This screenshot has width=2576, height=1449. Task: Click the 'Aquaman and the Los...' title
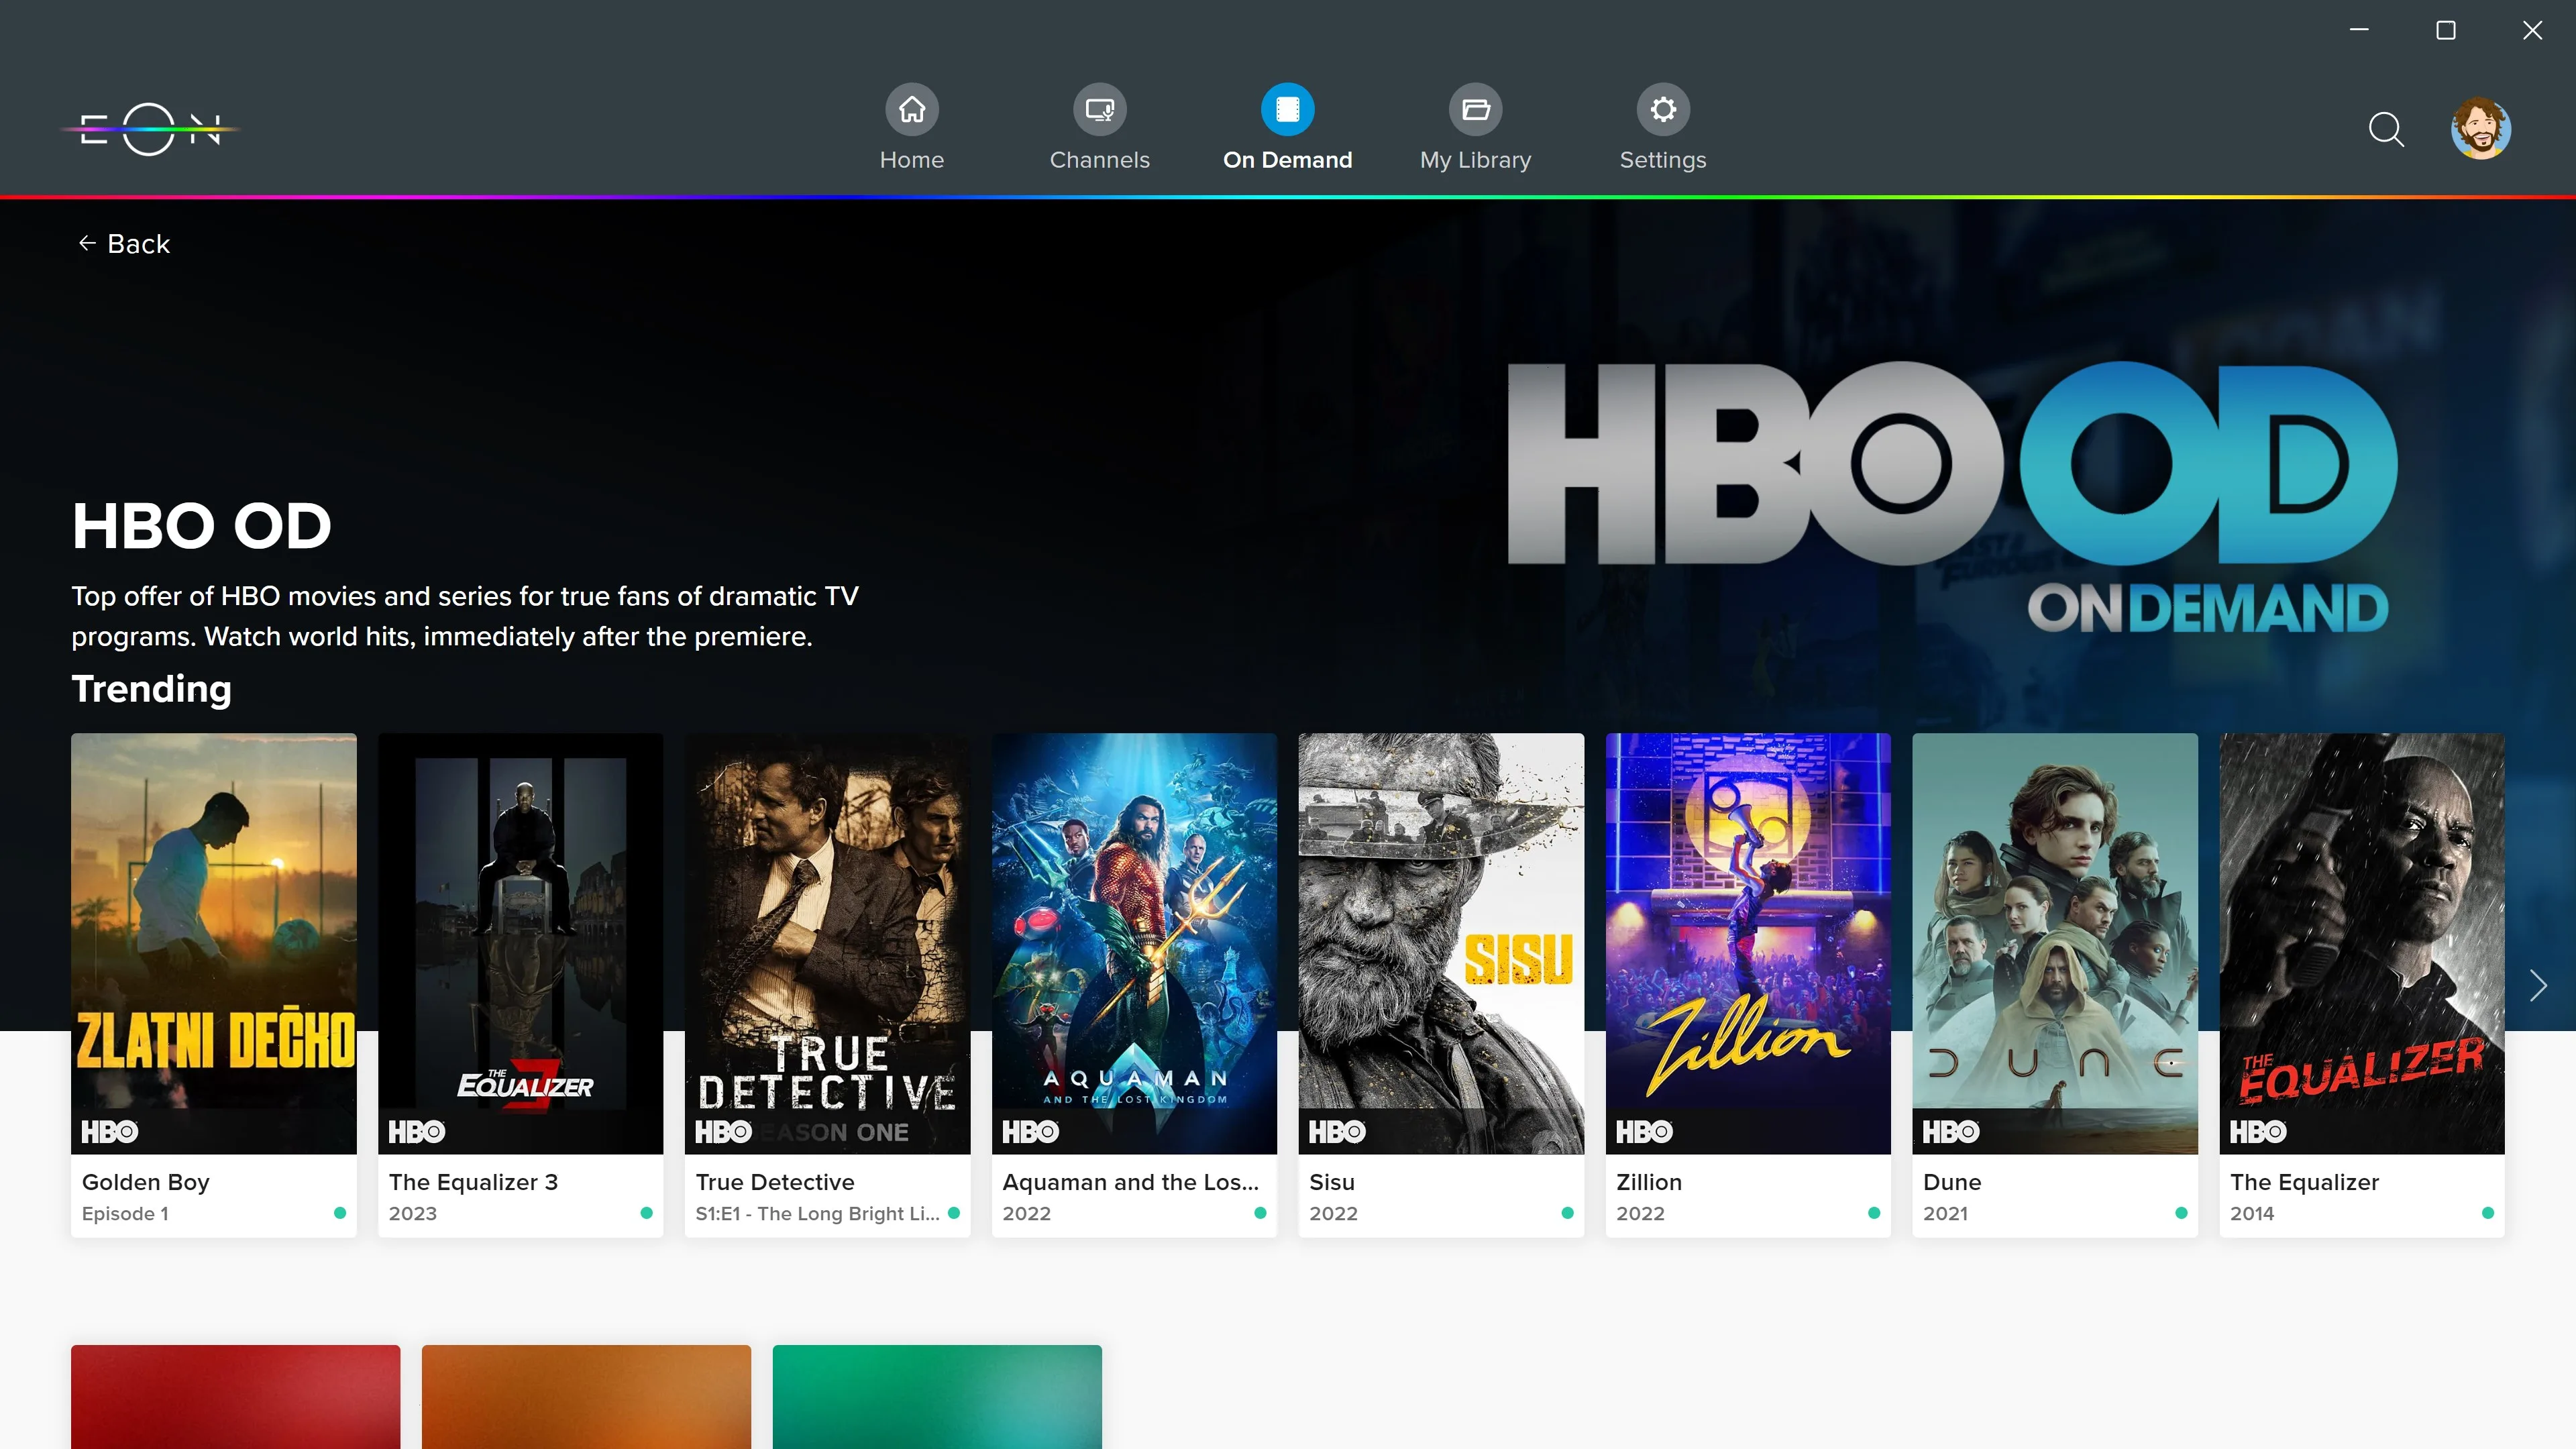1130,1182
